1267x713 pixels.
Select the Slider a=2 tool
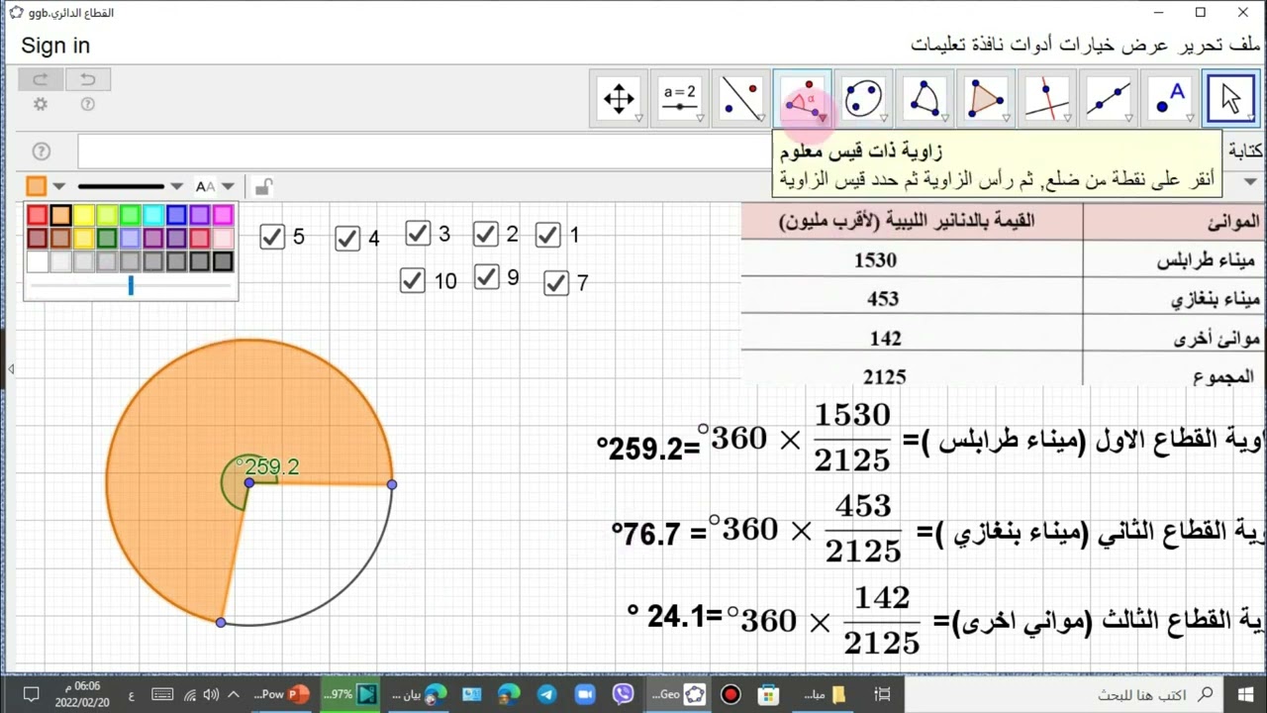679,98
